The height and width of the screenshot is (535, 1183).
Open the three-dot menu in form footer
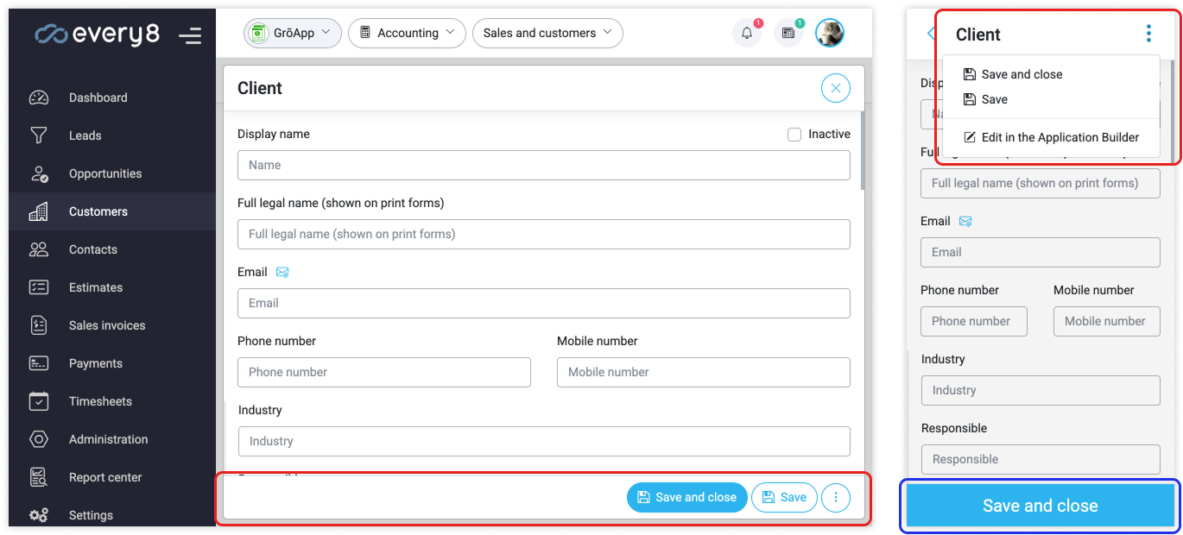(x=835, y=497)
